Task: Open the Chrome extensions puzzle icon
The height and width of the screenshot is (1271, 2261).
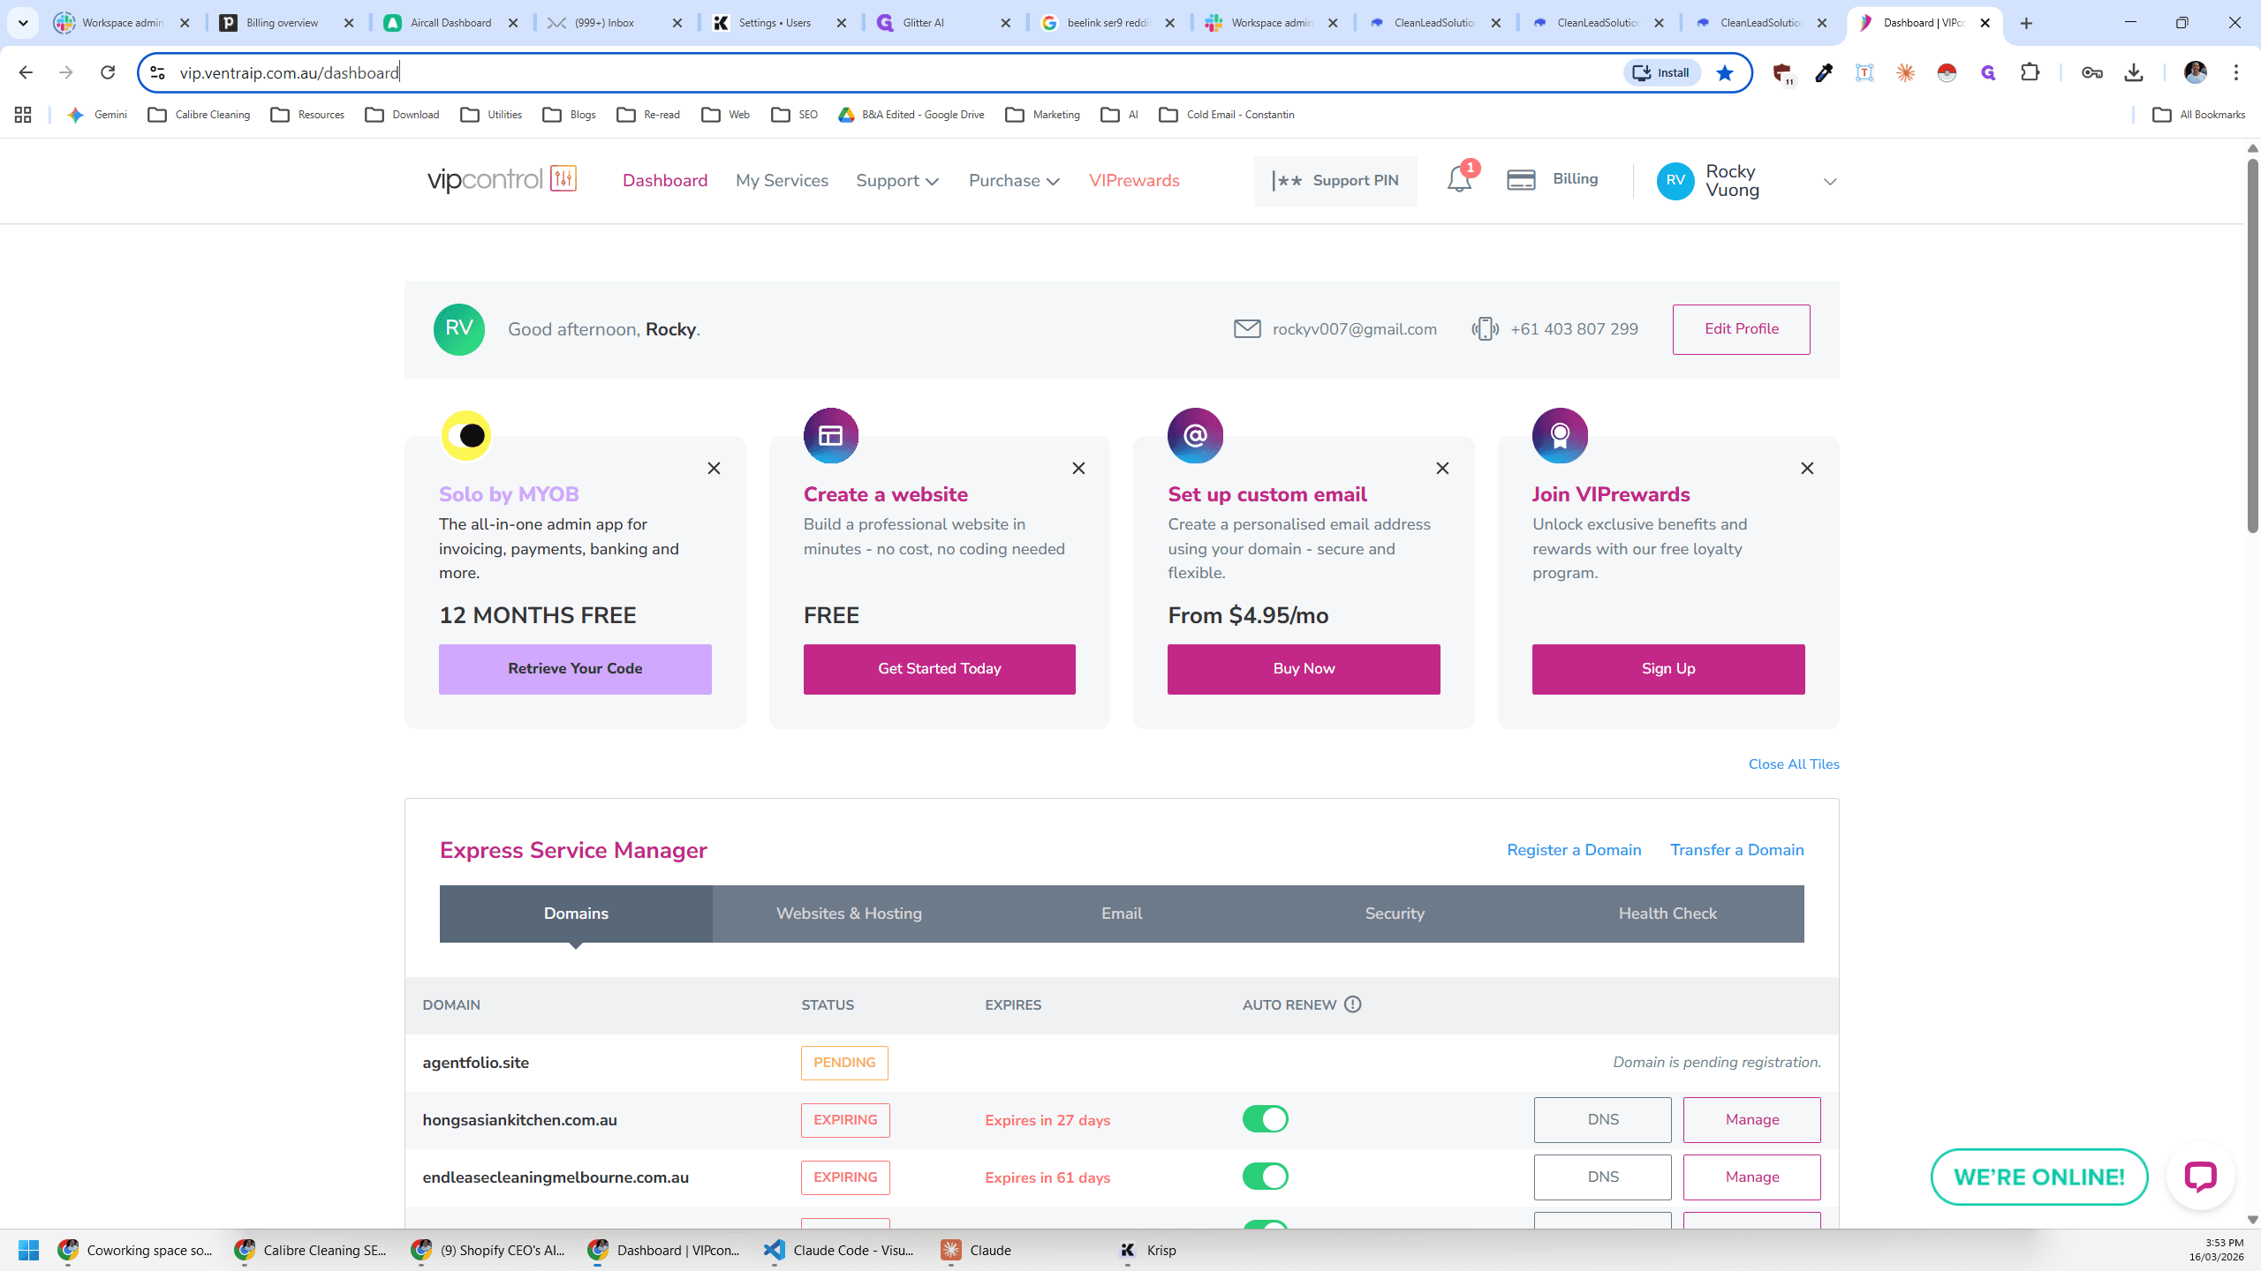Action: 2030,72
